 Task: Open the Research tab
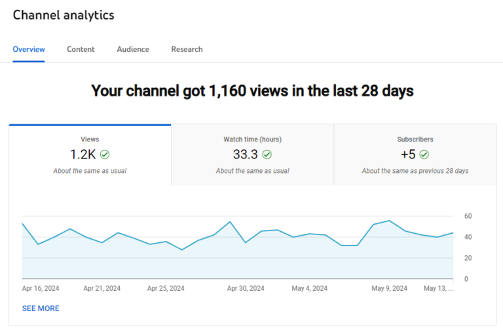[187, 49]
